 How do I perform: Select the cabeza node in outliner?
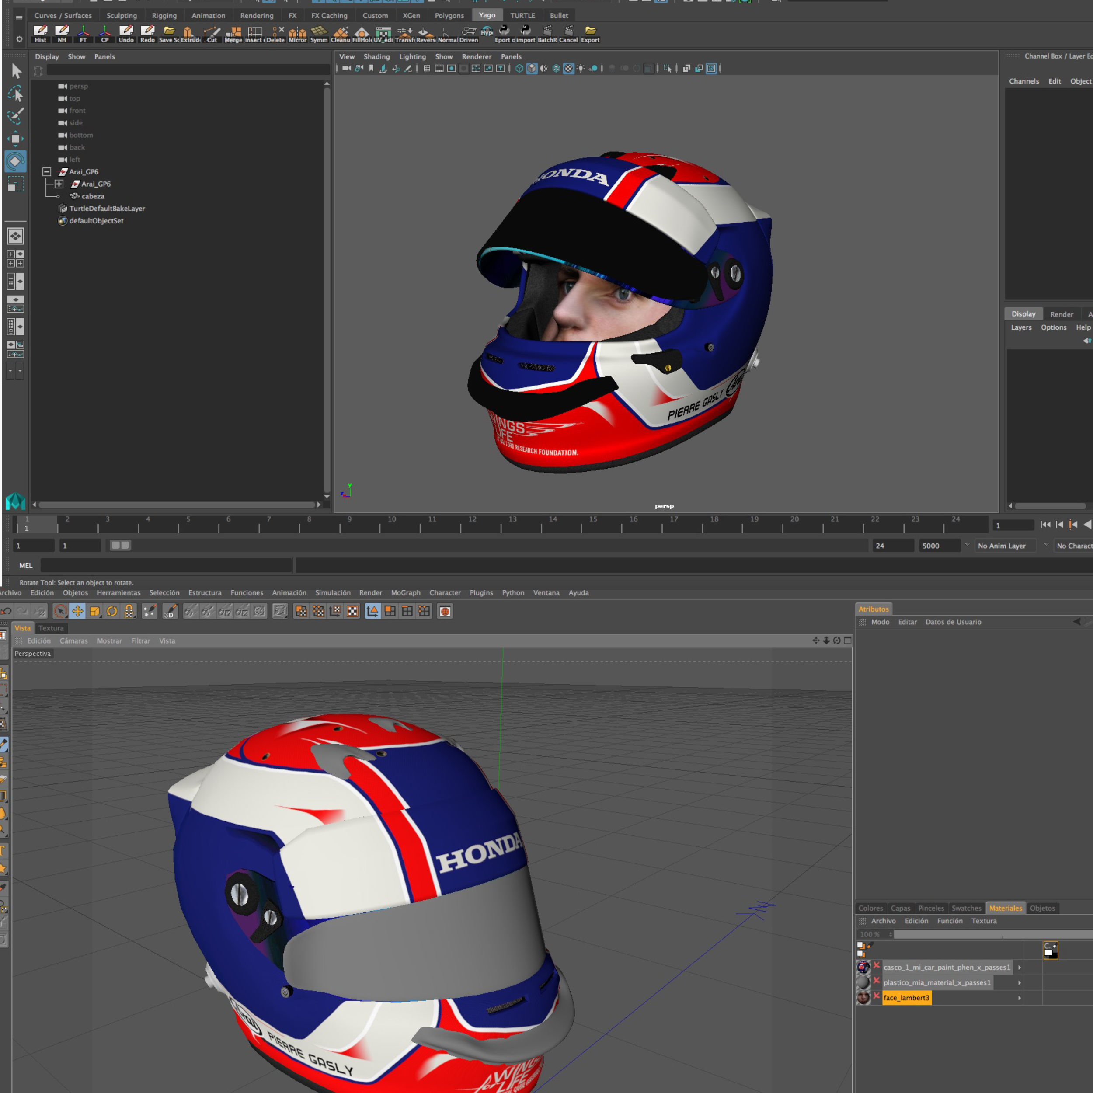pos(93,196)
